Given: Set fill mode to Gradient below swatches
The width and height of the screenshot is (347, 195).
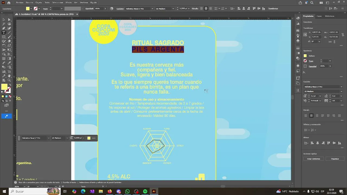Looking at the screenshot, I should pos(7,96).
